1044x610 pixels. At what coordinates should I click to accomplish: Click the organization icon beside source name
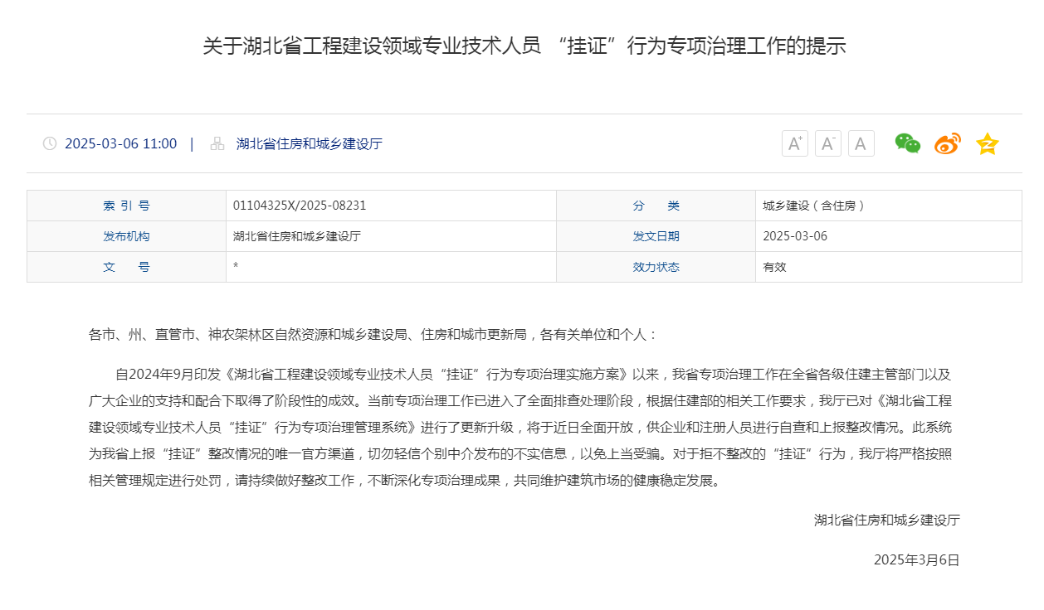[217, 143]
